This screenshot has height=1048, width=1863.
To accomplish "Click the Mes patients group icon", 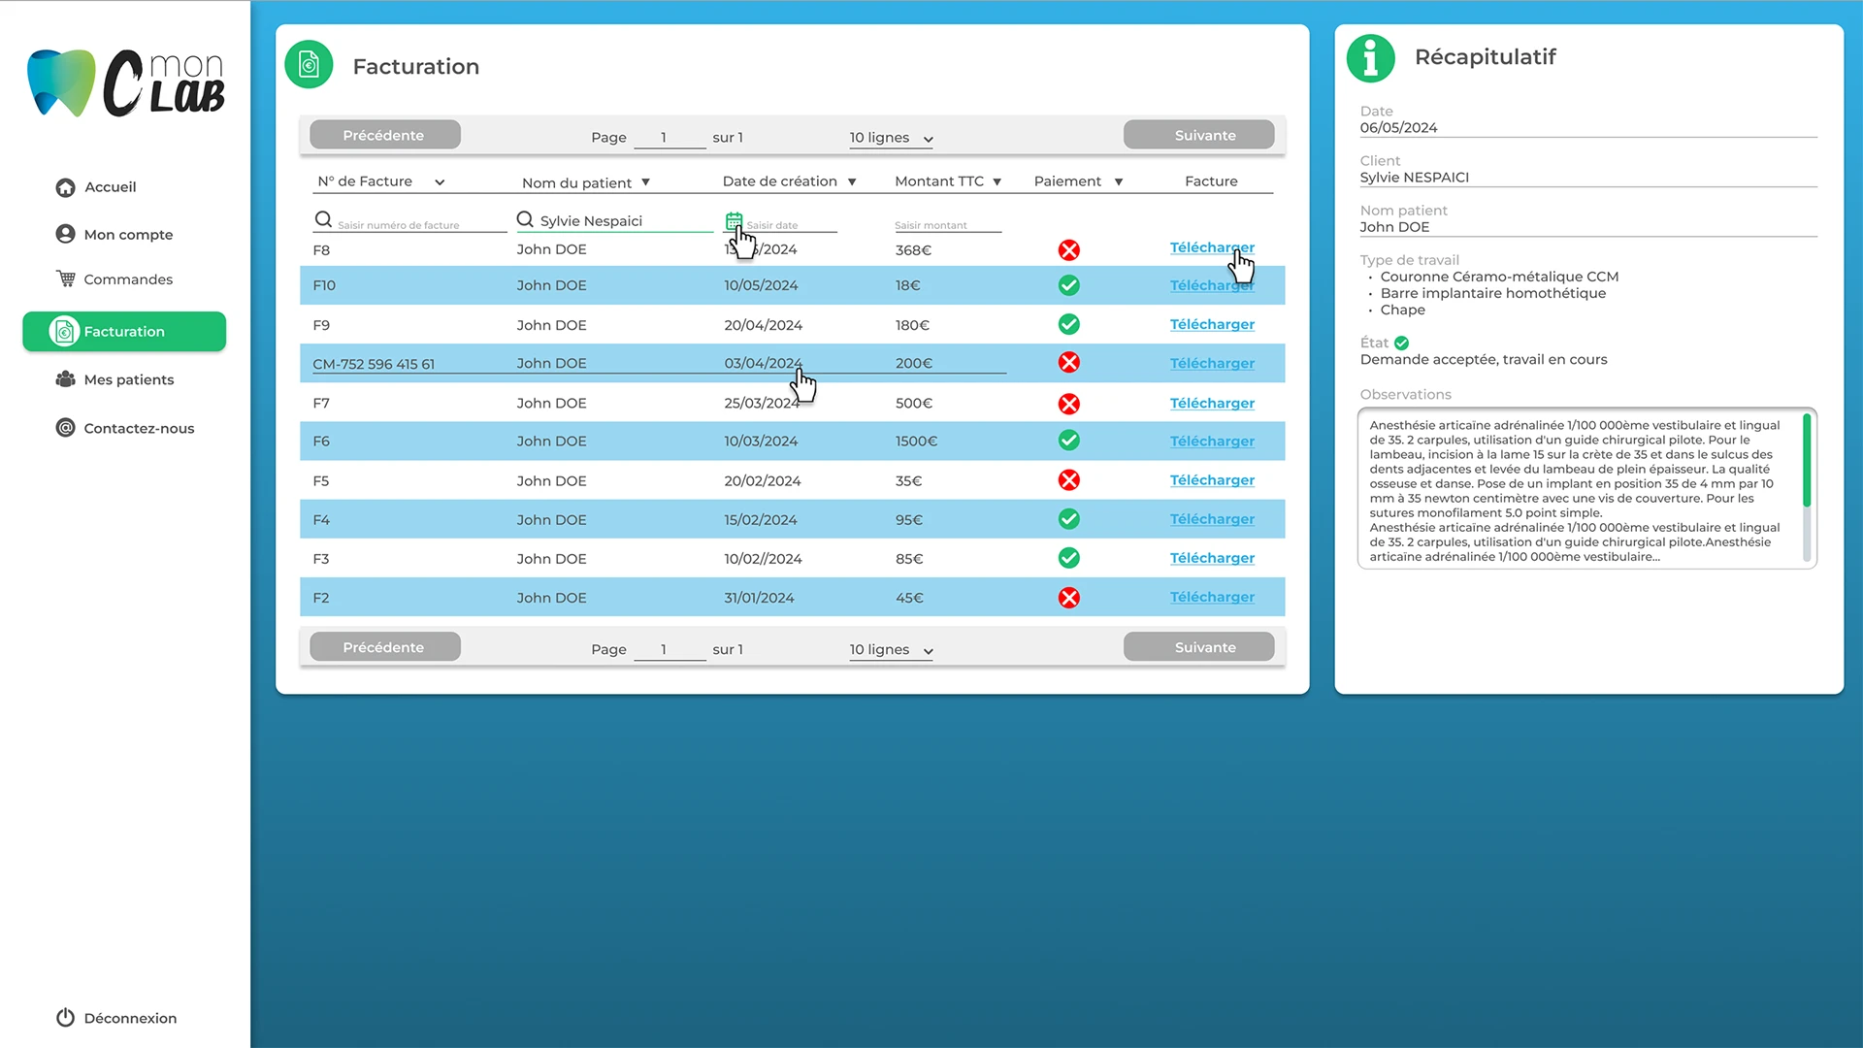I will (65, 379).
